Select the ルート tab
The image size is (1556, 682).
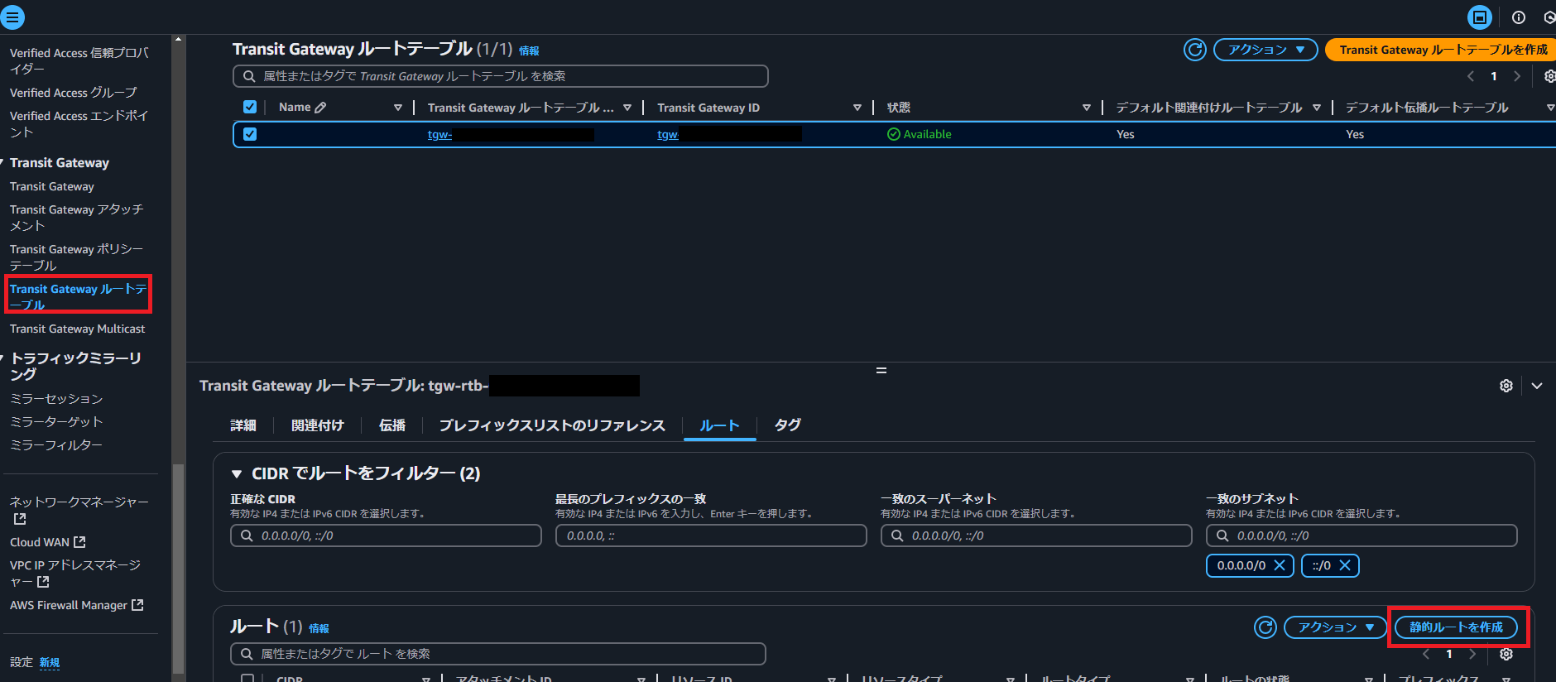click(719, 425)
